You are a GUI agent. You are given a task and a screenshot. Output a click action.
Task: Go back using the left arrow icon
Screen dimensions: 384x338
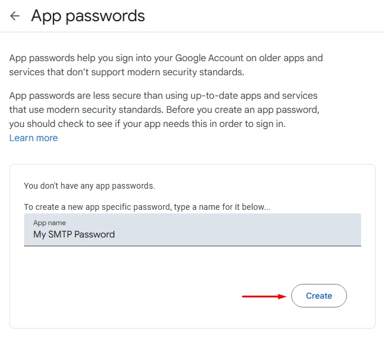[15, 16]
